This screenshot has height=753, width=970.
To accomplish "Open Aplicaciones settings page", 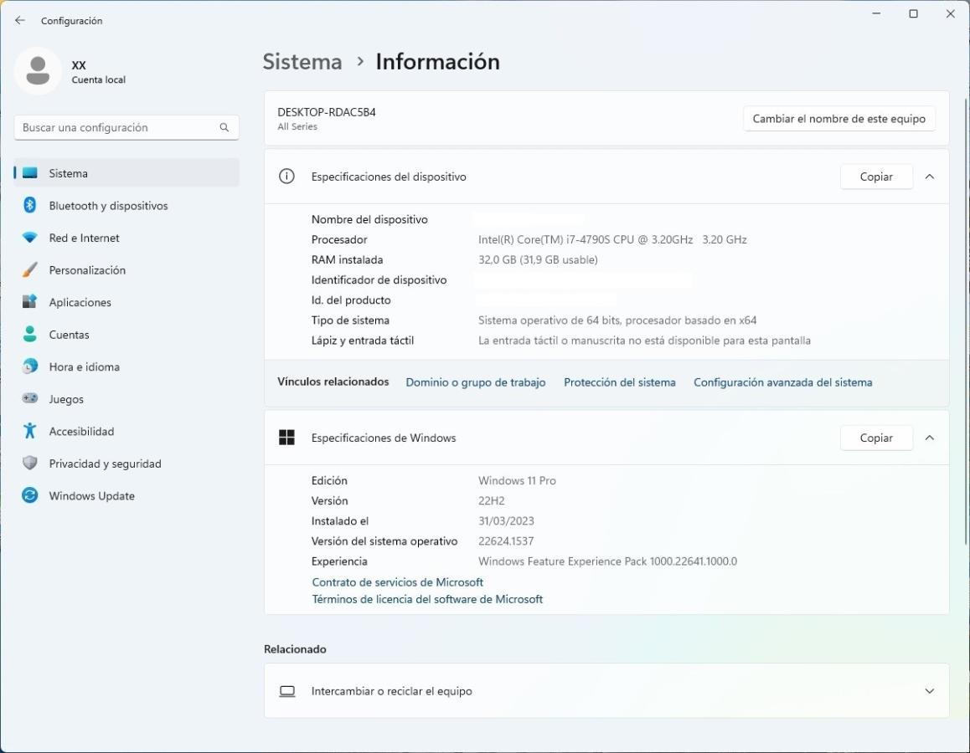I will [x=80, y=303].
